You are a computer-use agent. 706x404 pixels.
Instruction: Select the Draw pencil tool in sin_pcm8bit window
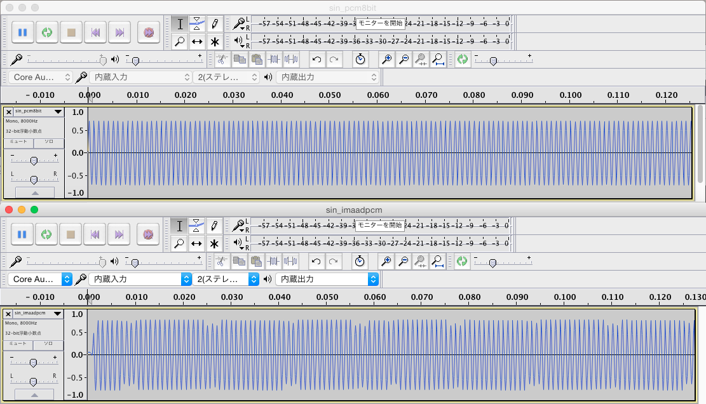click(x=215, y=24)
